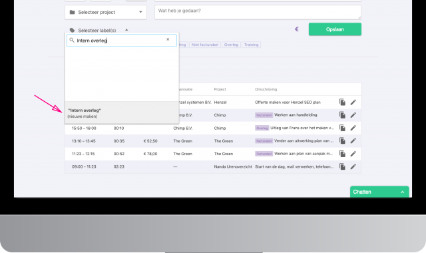The image size is (426, 253).
Task: Toggle the euro billable icon
Action: [297, 29]
